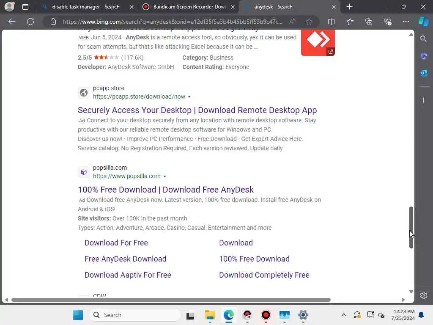The width and height of the screenshot is (433, 325).
Task: Click the scroll down arrow of the page
Action: click(411, 292)
